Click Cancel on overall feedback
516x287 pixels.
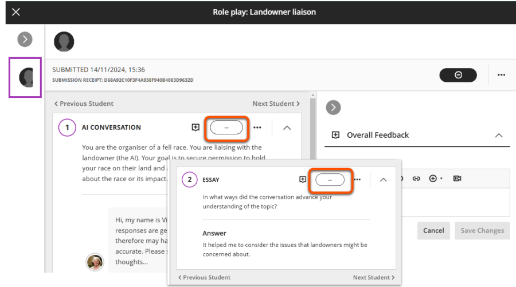(x=433, y=230)
